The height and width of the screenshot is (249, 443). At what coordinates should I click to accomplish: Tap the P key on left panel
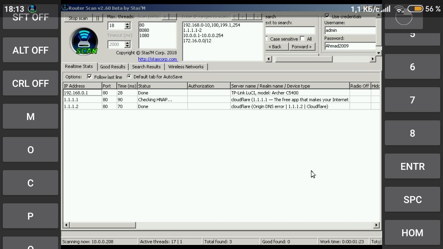point(30,216)
